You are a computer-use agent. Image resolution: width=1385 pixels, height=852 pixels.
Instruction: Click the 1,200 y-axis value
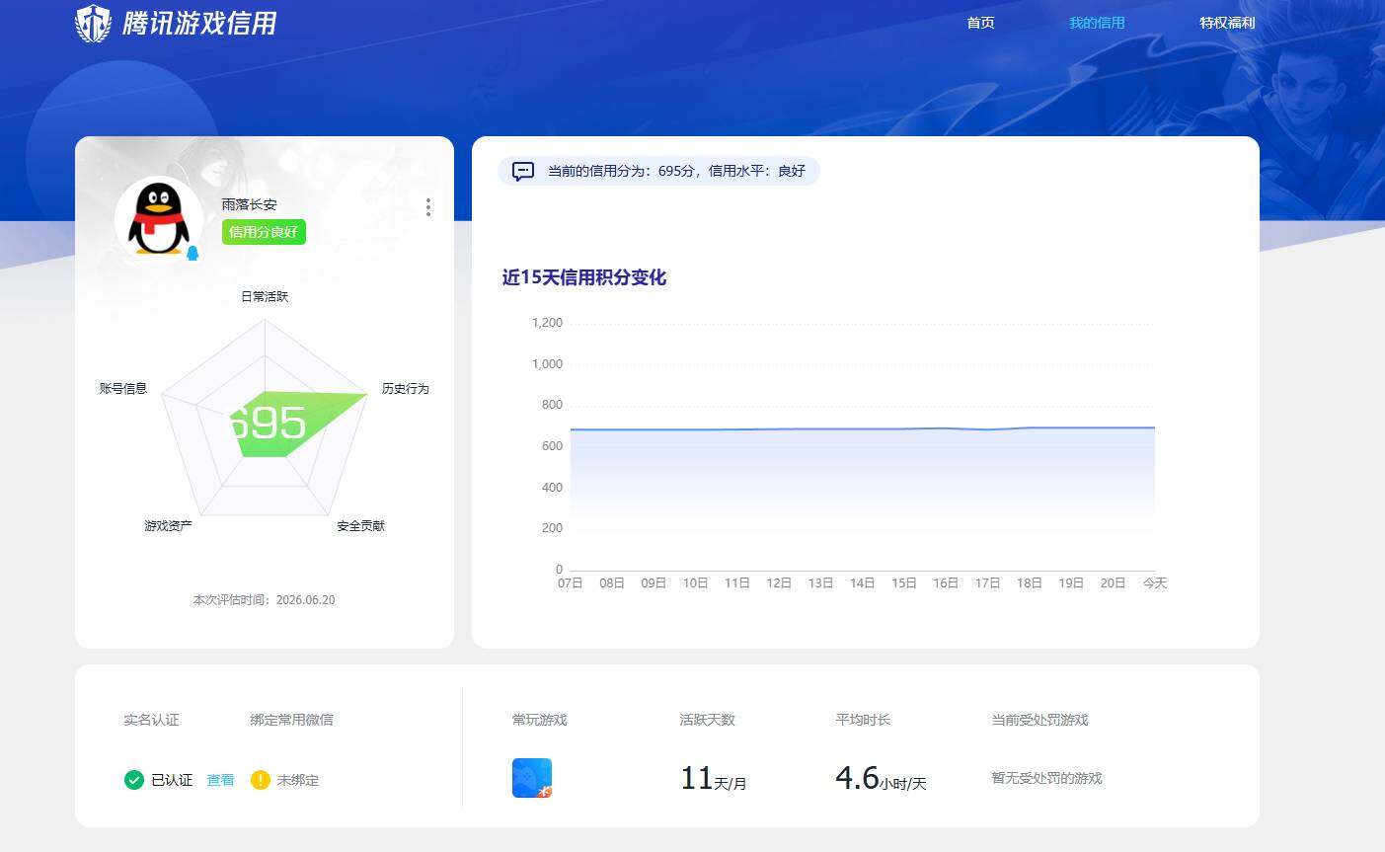[547, 323]
